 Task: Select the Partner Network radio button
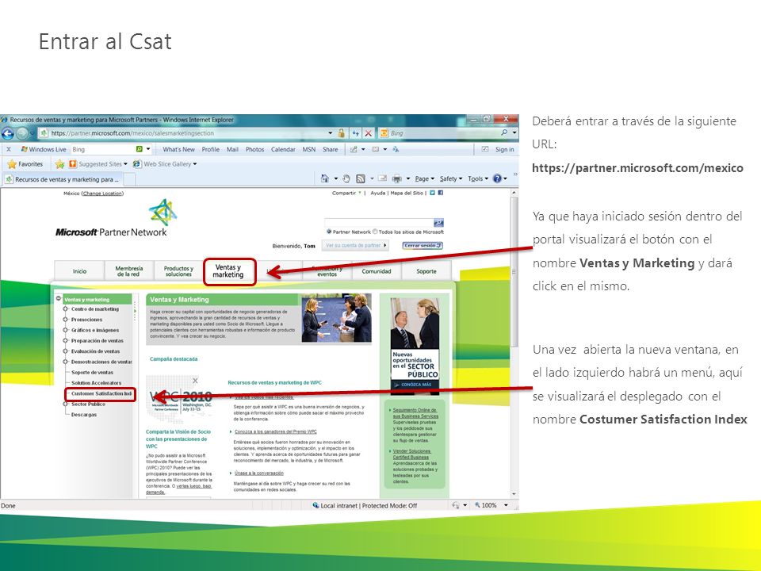coord(329,232)
